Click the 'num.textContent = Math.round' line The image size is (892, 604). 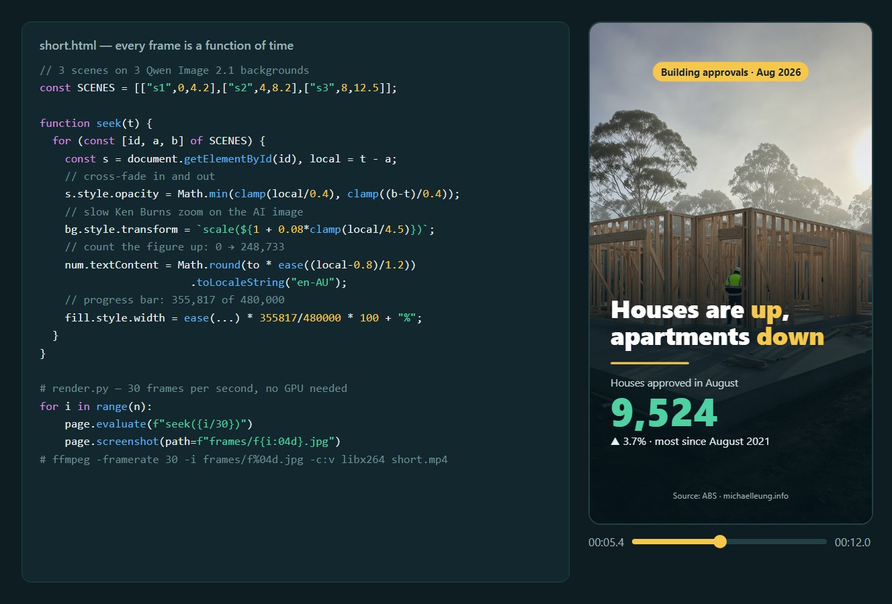point(240,265)
